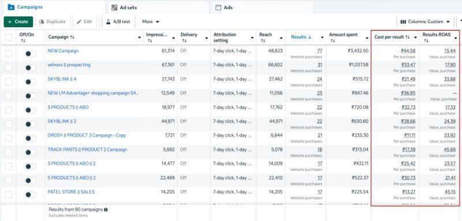This screenshot has width=462, height=221.
Task: Toggle on the NEW Campaign switch
Action: 31,53
